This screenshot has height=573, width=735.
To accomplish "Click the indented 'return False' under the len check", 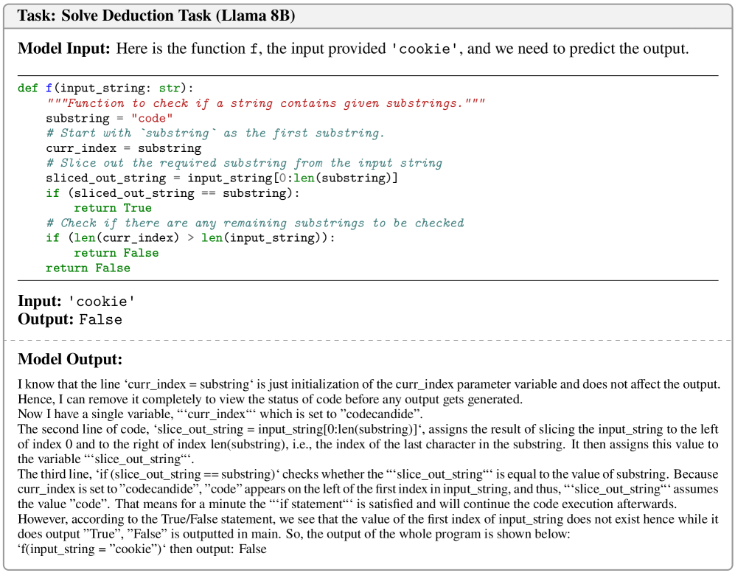I will click(x=116, y=253).
